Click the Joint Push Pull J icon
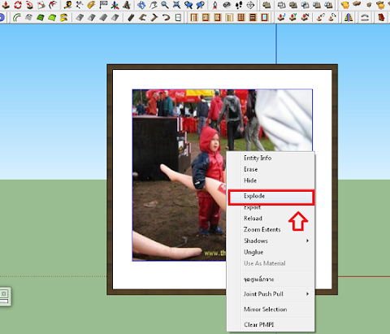This screenshot has width=390, height=334. click(281, 18)
